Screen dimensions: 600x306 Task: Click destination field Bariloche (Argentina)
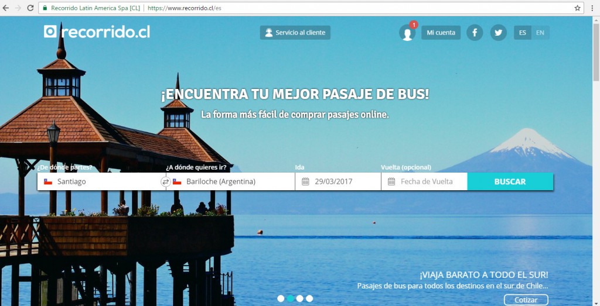[x=231, y=181]
